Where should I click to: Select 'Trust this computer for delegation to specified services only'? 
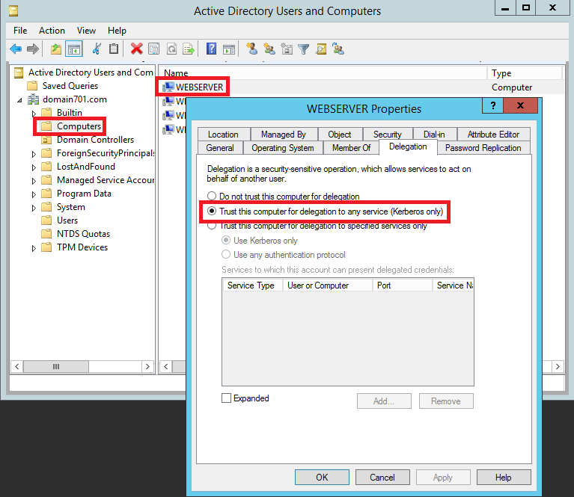(212, 226)
